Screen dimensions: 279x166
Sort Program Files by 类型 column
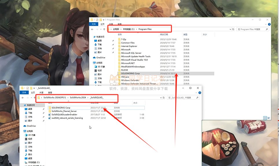pos(185,34)
